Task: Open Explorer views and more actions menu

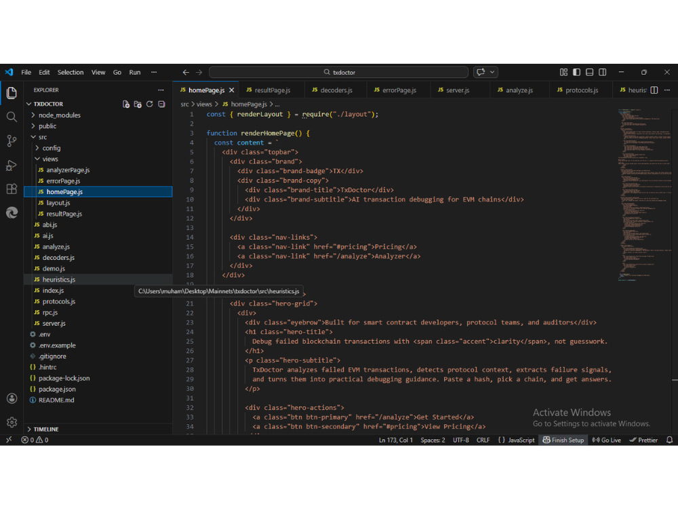Action: 161,90
